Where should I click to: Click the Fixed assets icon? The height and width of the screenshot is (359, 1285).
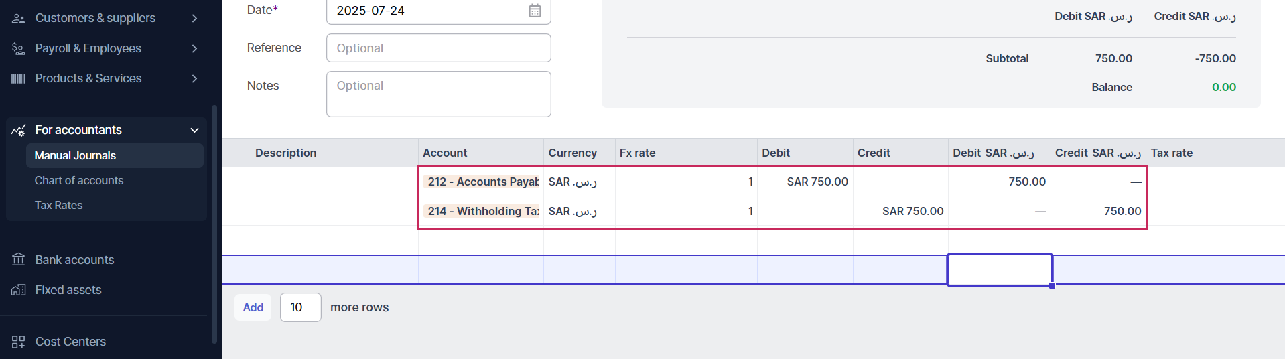point(18,290)
